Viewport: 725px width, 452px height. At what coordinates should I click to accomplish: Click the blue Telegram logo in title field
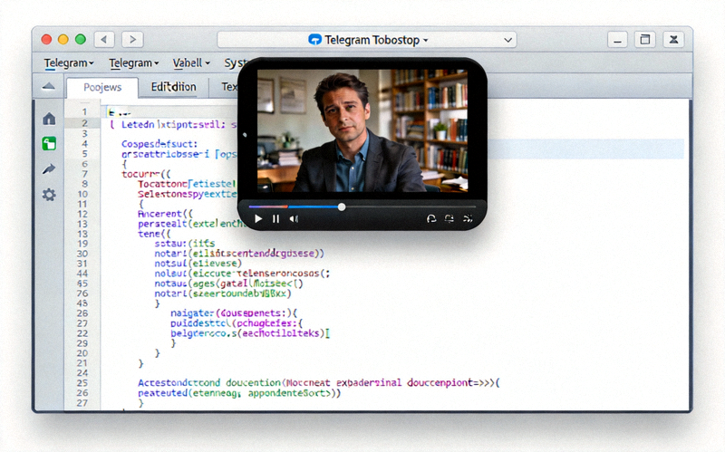pyautogui.click(x=314, y=40)
